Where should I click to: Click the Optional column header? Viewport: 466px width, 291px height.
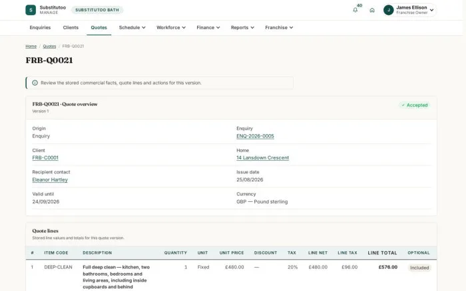point(419,253)
